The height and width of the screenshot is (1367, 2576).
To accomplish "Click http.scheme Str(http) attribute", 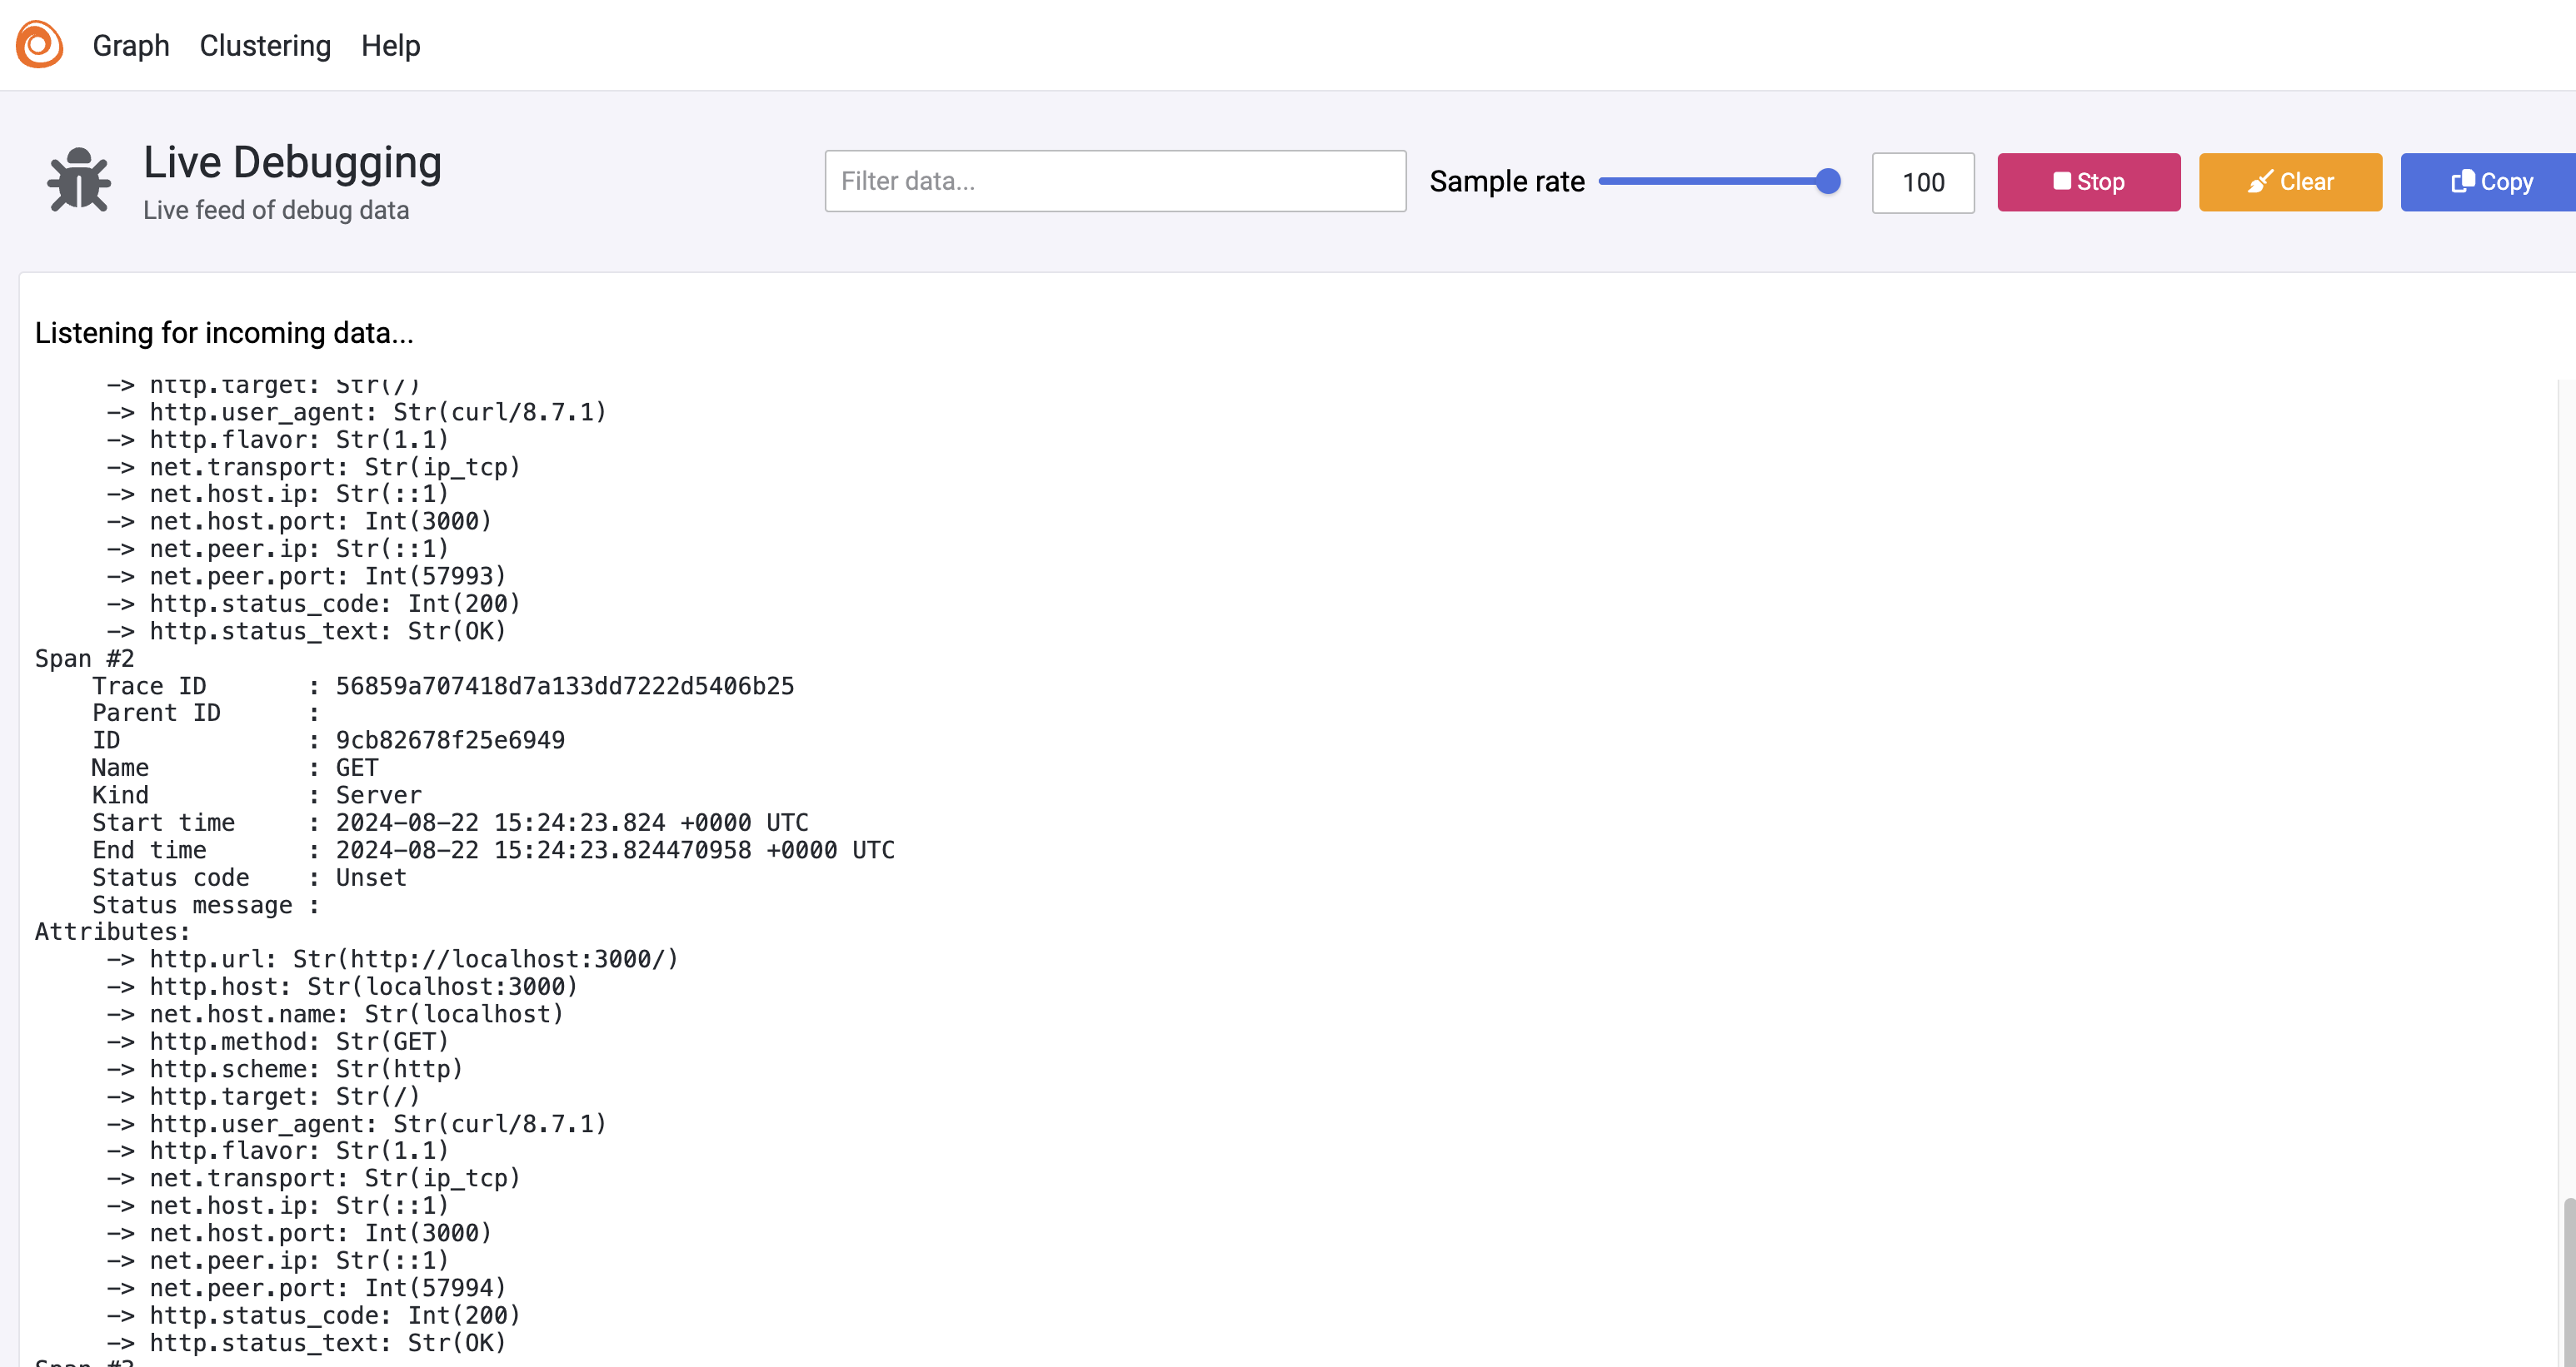I will [285, 1069].
